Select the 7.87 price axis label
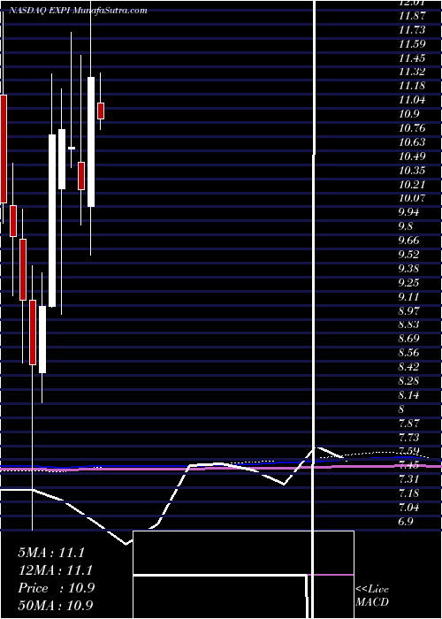 [x=408, y=424]
